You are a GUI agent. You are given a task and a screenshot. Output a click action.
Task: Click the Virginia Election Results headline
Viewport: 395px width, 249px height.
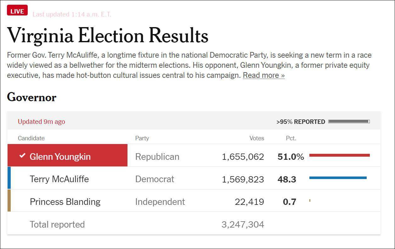108,36
